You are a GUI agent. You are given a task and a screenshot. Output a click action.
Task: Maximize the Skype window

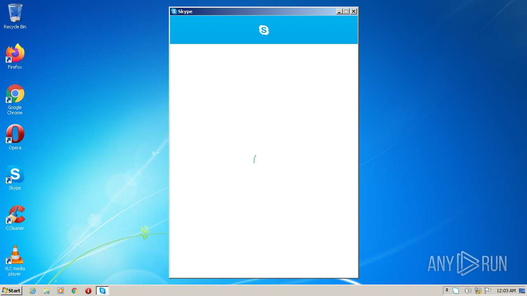pos(346,12)
